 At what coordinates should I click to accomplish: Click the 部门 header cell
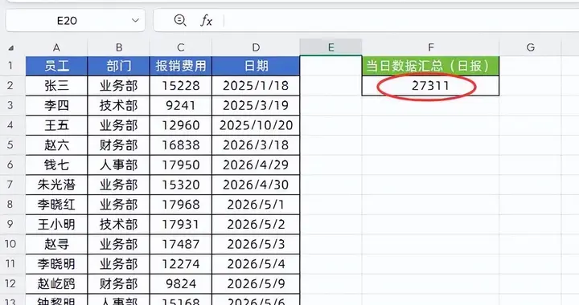(x=118, y=66)
